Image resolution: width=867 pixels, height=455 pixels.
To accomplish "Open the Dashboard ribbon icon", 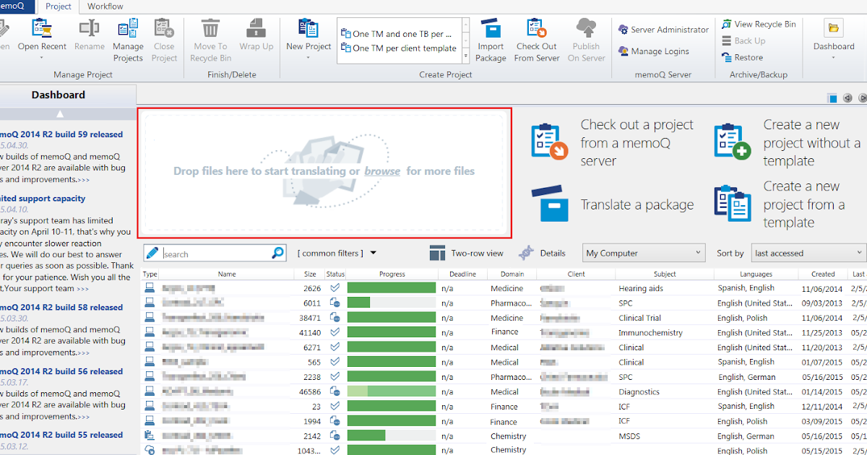I will (834, 29).
